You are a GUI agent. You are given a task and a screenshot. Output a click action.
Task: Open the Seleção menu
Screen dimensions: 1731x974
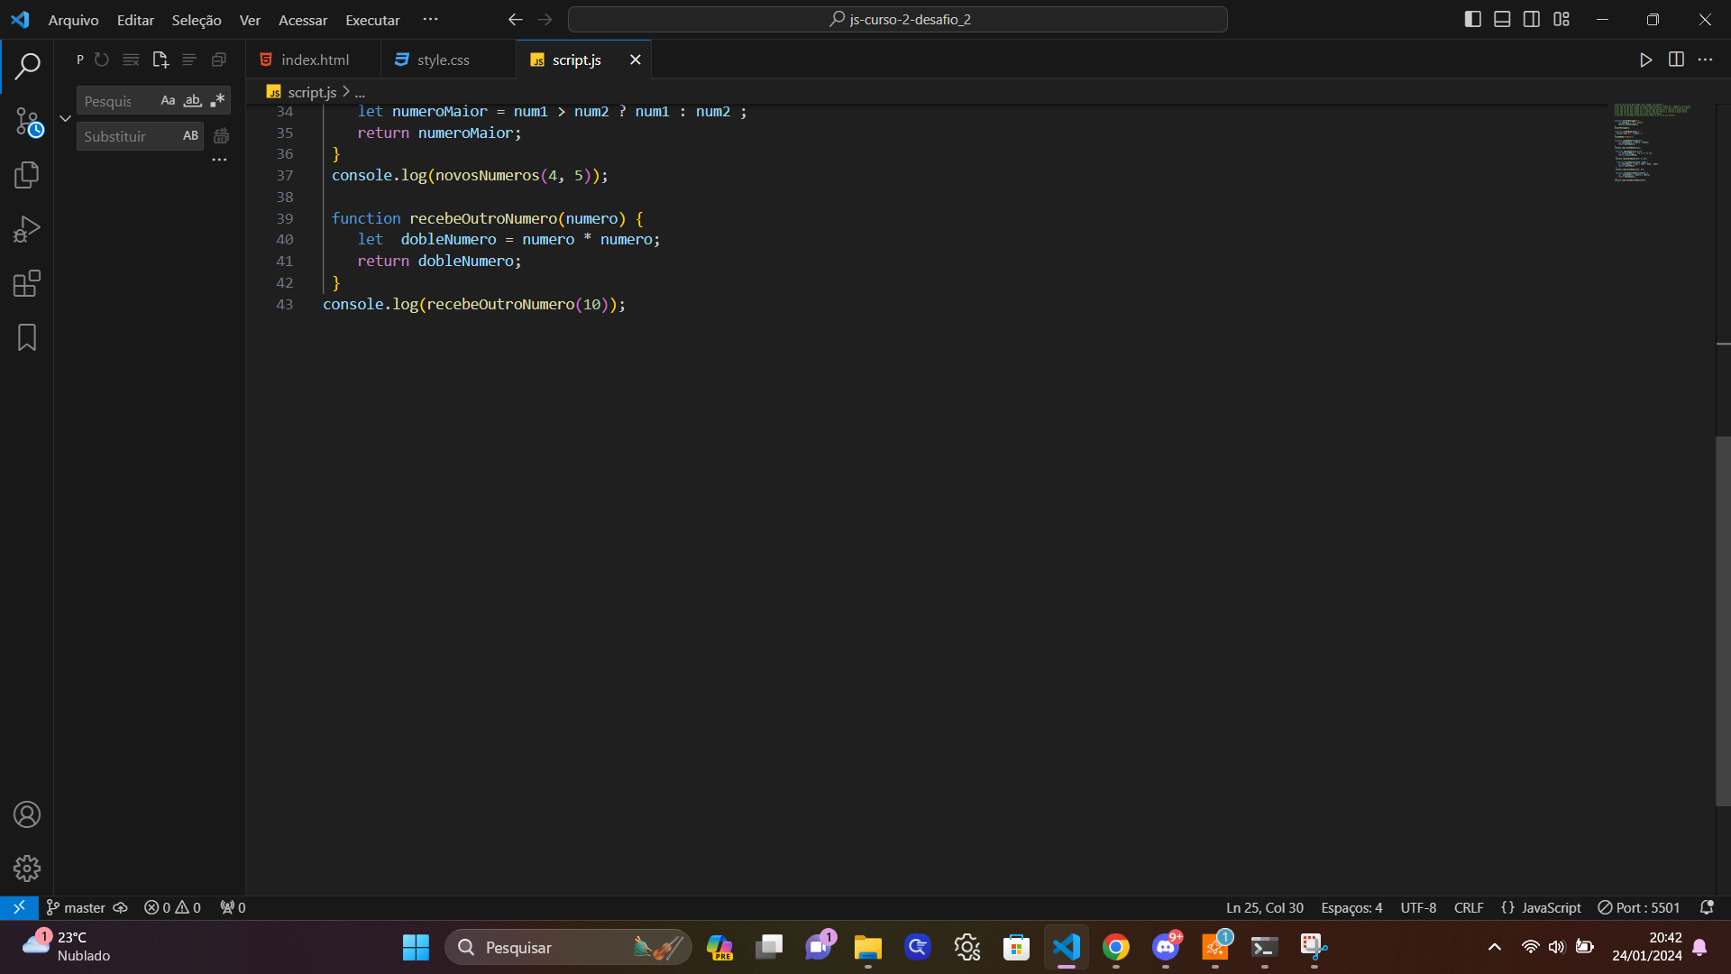pyautogui.click(x=197, y=20)
